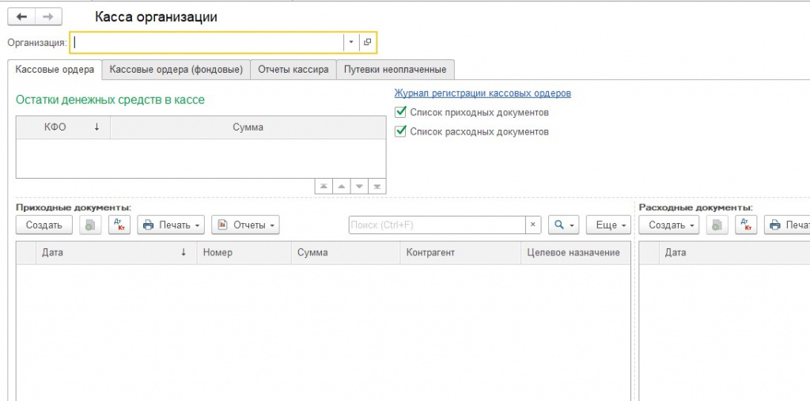Open the Отчеты dropdown menu
This screenshot has height=401, width=810.
tap(245, 225)
